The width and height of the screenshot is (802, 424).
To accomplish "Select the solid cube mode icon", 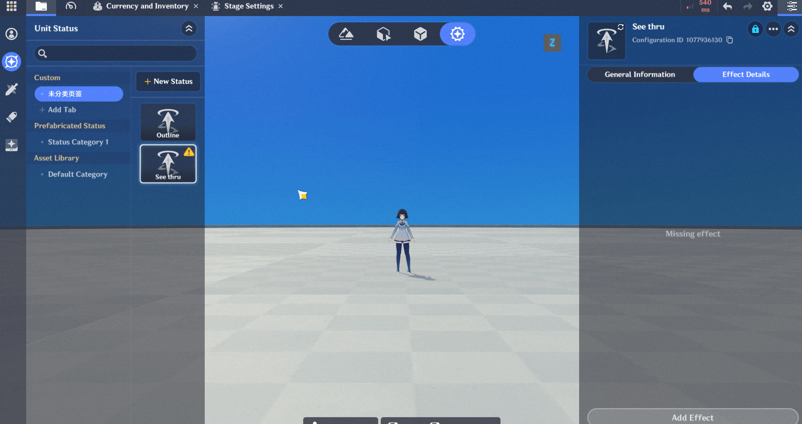I will tap(420, 34).
